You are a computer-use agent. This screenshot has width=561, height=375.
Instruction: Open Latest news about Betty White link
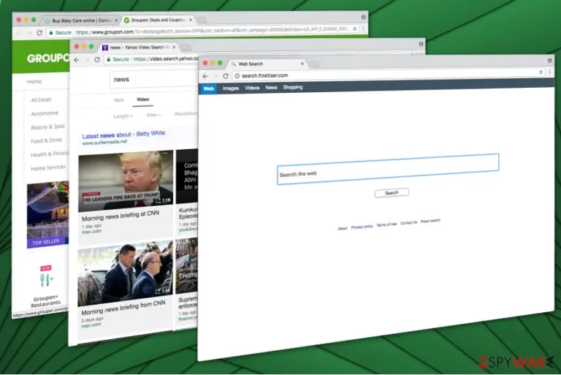(123, 135)
